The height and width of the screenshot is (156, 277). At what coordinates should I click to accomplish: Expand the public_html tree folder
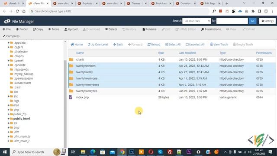pyautogui.click(x=9, y=118)
